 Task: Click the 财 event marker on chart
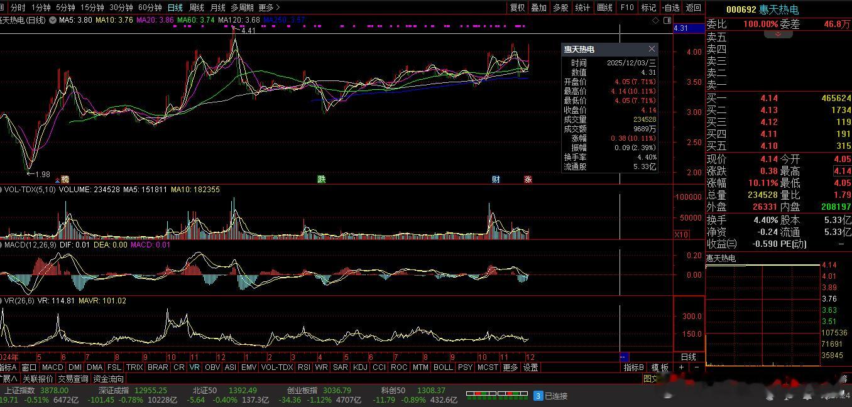[496, 180]
